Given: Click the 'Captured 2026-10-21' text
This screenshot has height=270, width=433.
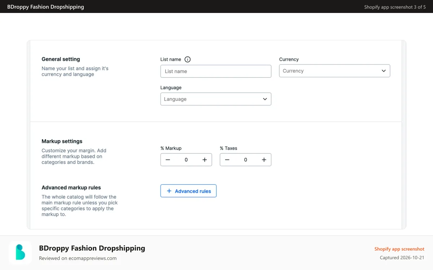Looking at the screenshot, I should click(402, 258).
